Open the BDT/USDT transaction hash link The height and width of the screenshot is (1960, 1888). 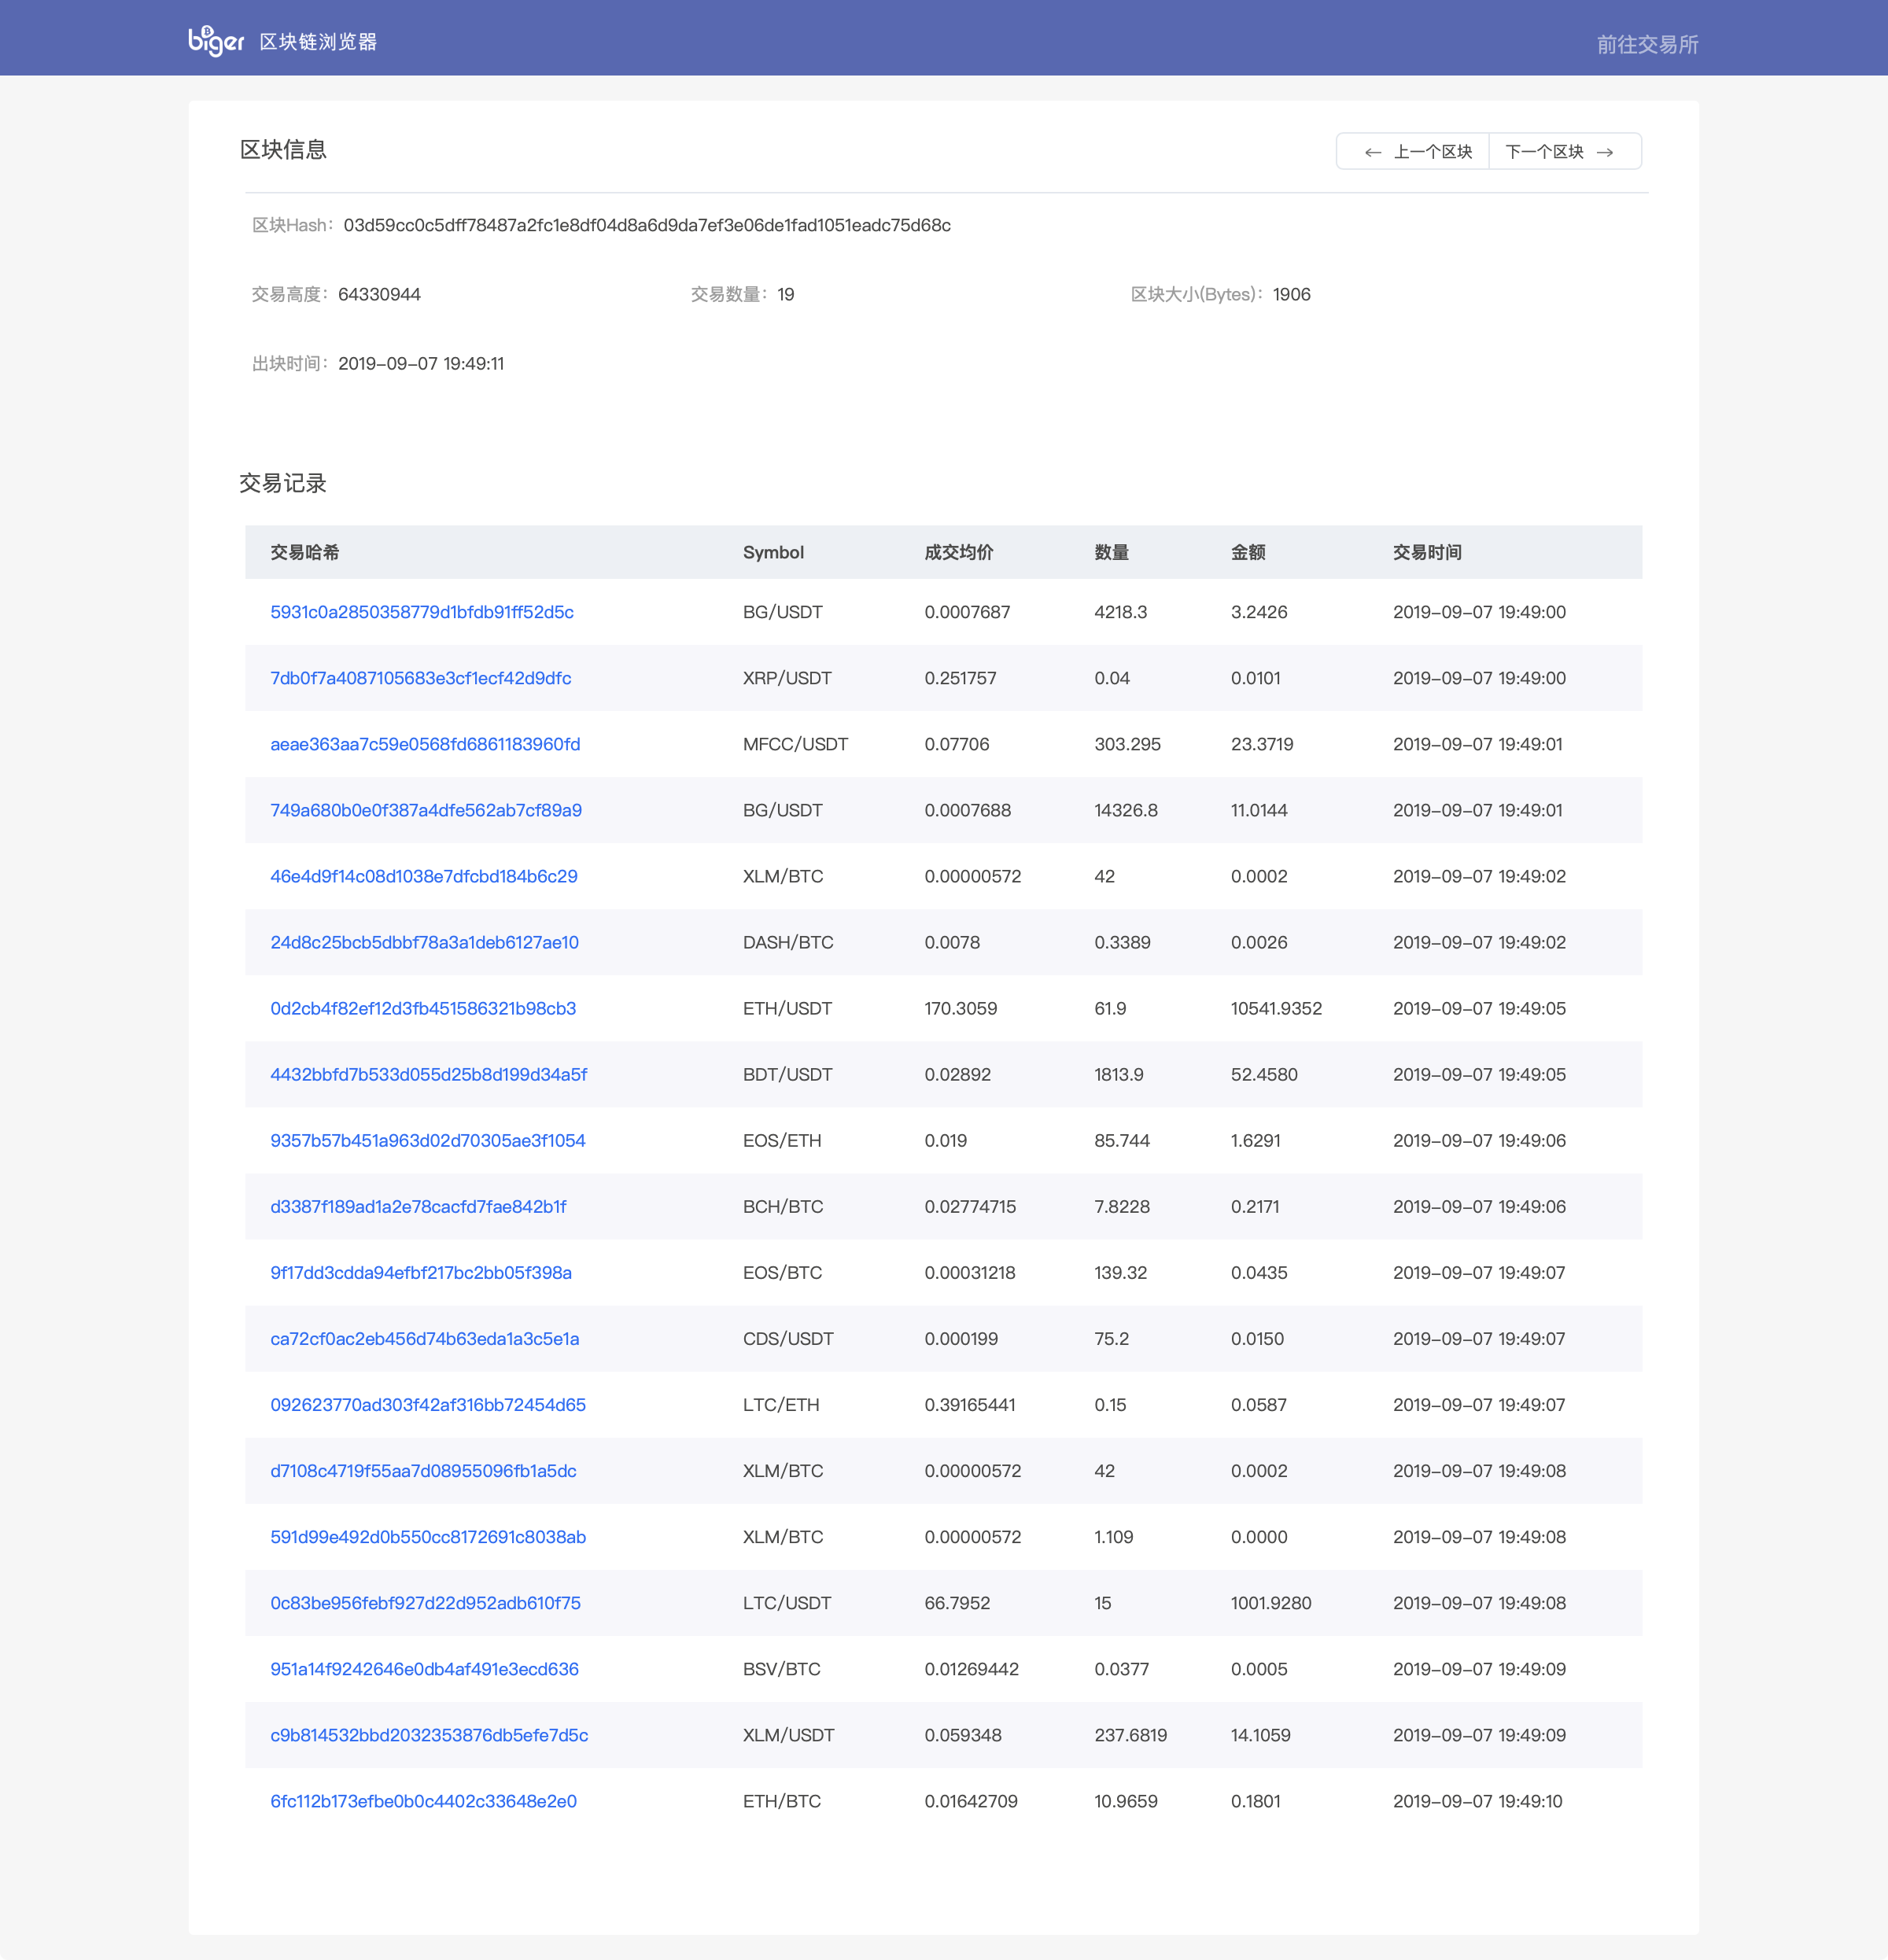[429, 1074]
